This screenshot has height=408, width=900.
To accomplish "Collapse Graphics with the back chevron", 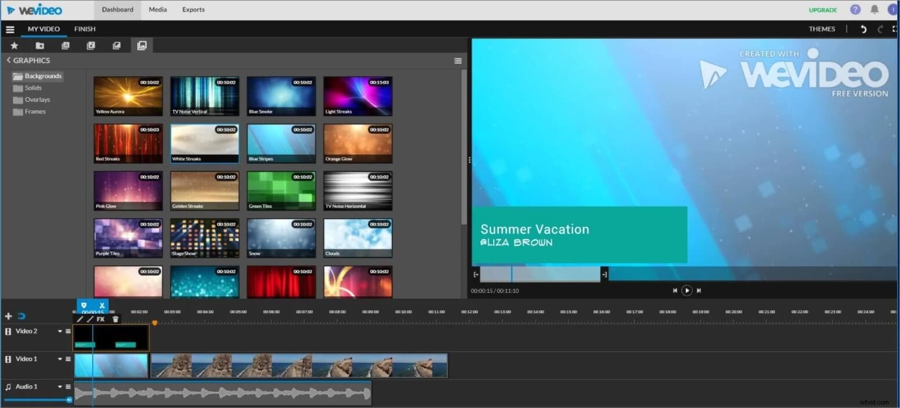I will 8,60.
